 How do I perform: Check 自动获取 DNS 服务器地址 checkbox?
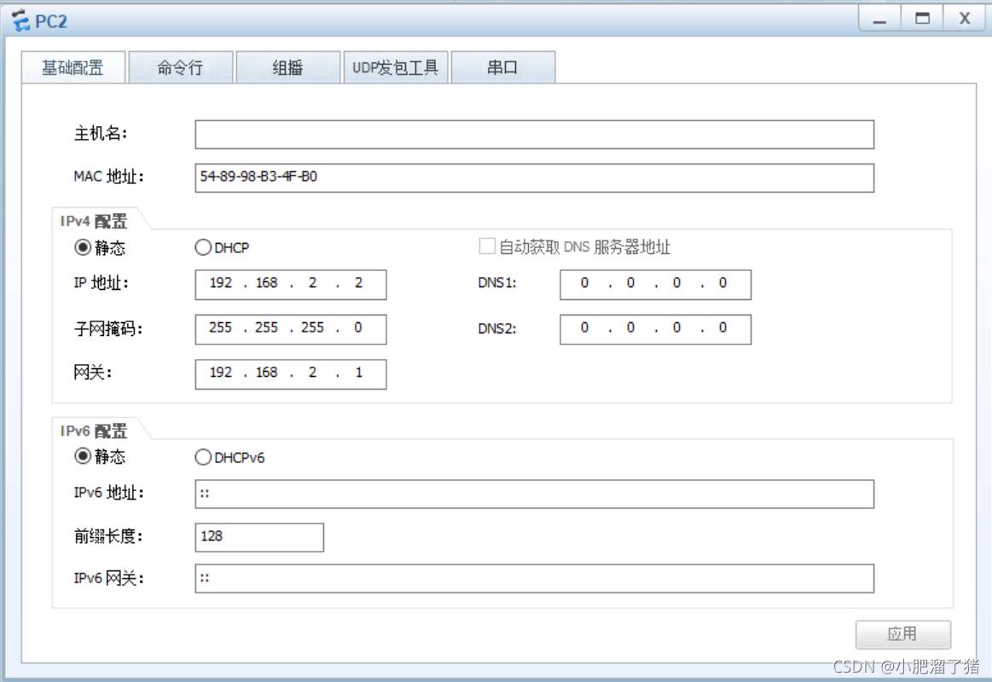(487, 246)
